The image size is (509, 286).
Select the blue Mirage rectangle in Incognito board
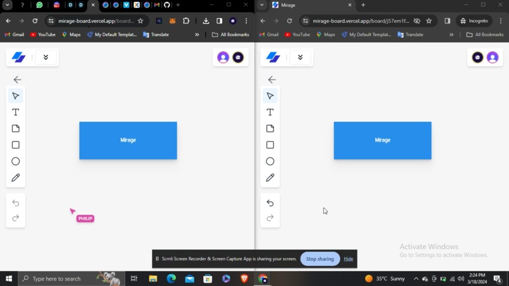[x=383, y=141]
